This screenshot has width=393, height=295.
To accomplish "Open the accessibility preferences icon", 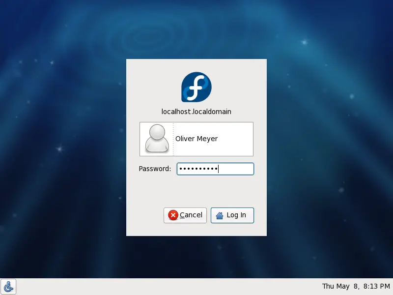I will click(8, 287).
